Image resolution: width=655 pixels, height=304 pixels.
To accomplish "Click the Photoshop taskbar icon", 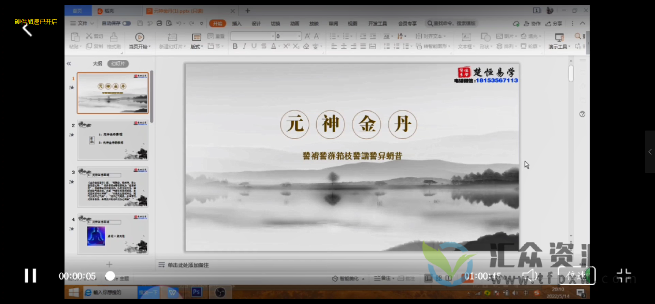I will (196, 292).
